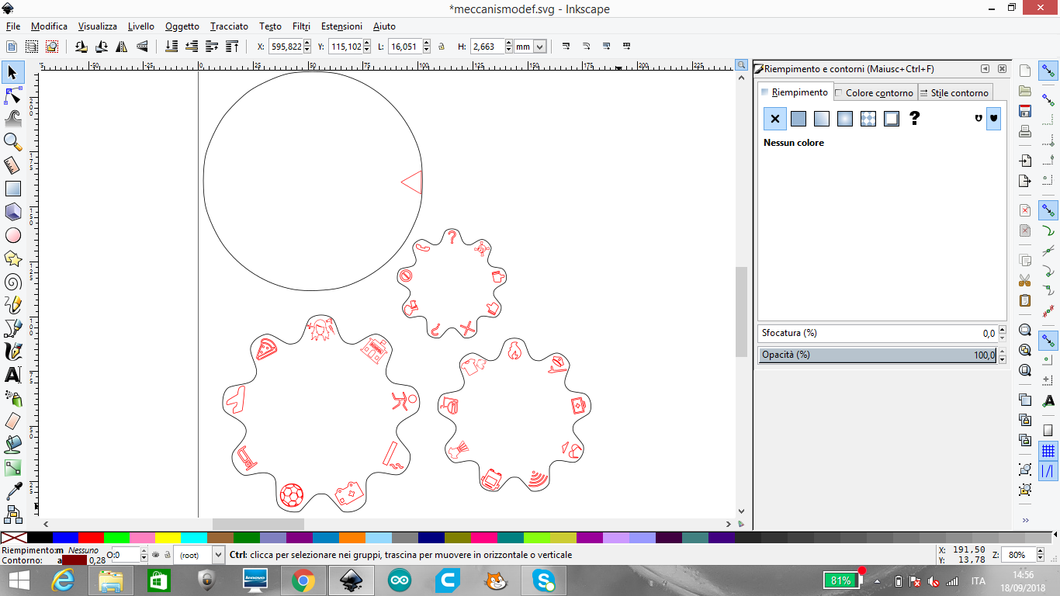Close the Riempimento e contorni panel
This screenshot has width=1060, height=596.
[1002, 69]
